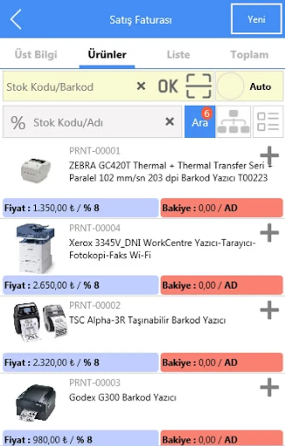Clear the Stok Kodu/Barkod field
285x446 pixels.
141,86
